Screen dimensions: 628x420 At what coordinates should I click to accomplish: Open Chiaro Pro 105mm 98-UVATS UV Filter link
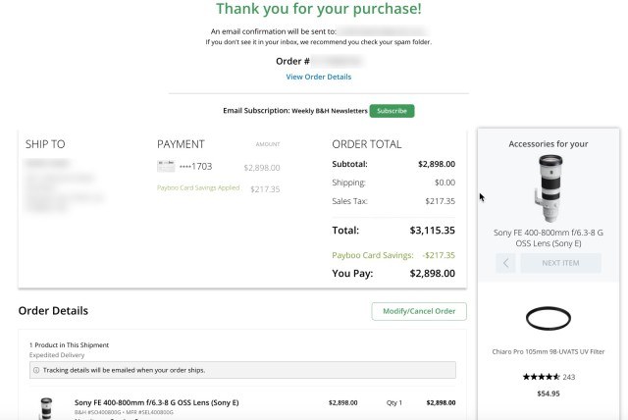coord(549,351)
